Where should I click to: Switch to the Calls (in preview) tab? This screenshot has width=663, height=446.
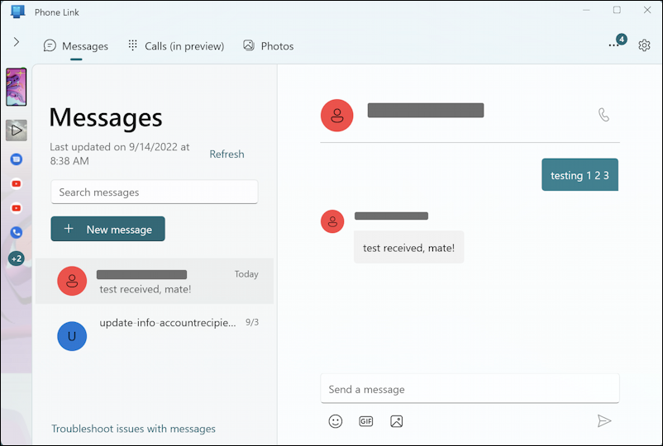coord(175,46)
